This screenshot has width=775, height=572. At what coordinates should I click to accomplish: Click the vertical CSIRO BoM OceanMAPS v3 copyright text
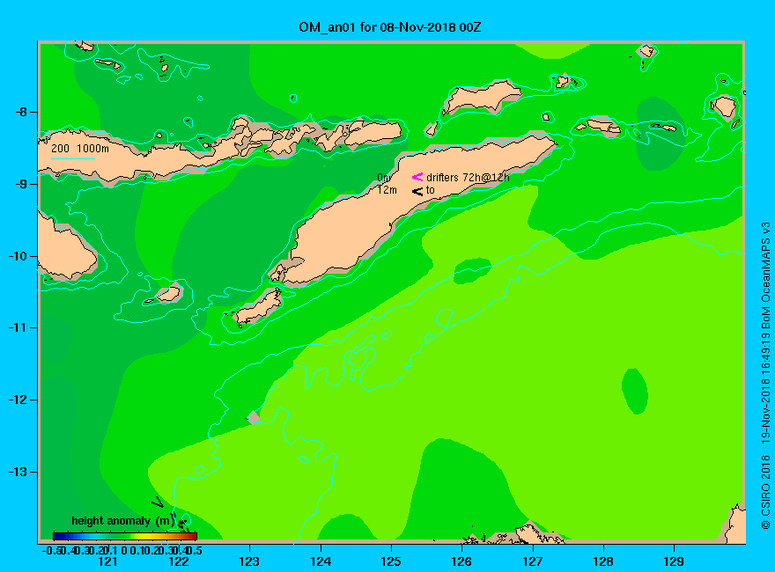pos(765,376)
